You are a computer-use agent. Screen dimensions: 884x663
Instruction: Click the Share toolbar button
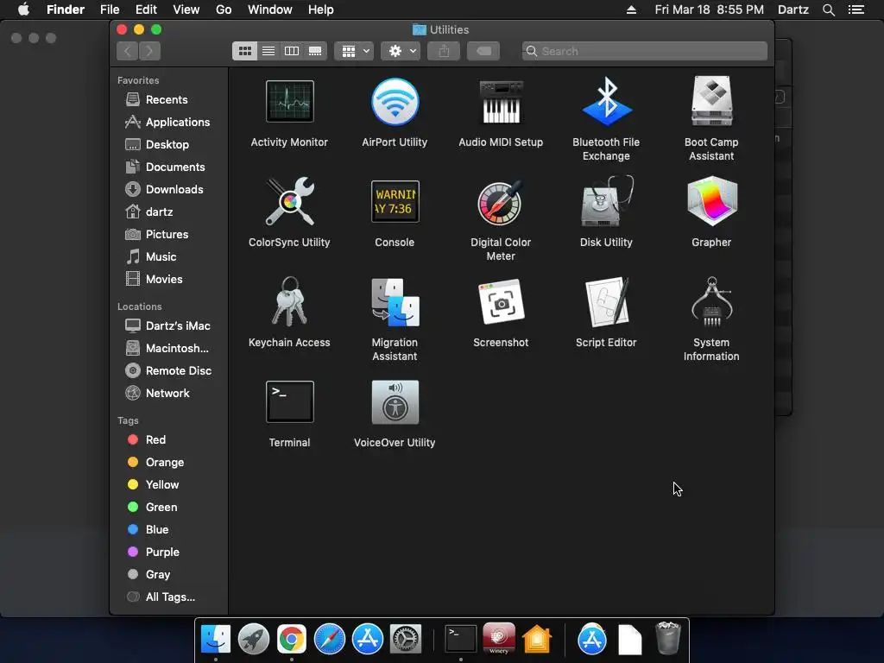point(444,51)
